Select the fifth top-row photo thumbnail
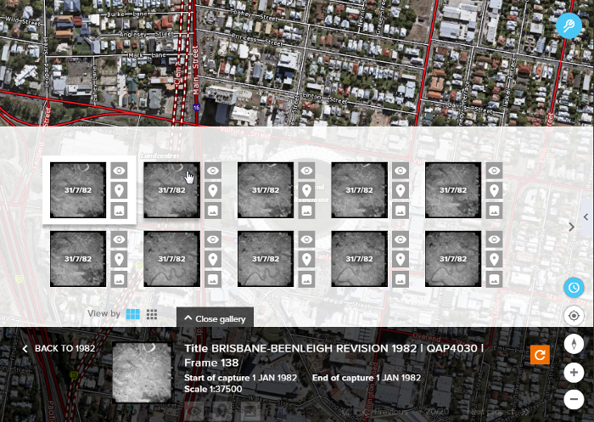 pyautogui.click(x=453, y=190)
